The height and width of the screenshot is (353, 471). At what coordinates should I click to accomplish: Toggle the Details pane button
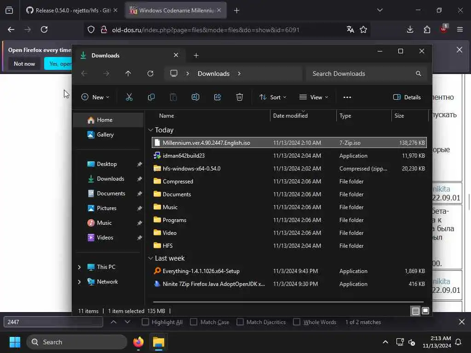pyautogui.click(x=407, y=97)
